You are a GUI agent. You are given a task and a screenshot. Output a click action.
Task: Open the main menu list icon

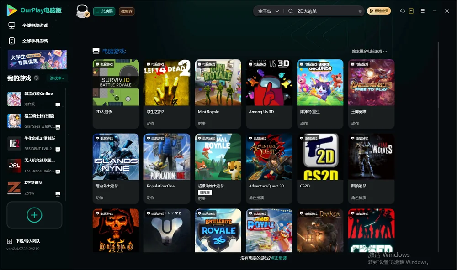pyautogui.click(x=422, y=11)
